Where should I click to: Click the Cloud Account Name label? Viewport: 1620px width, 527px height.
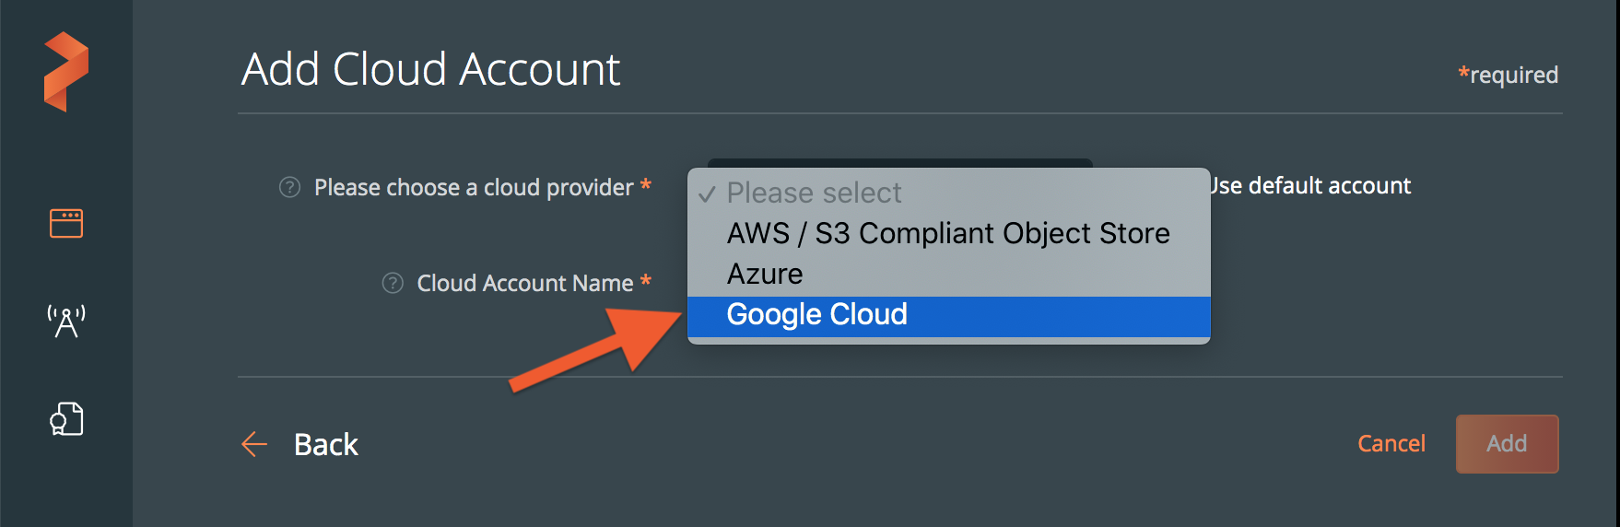click(x=524, y=283)
